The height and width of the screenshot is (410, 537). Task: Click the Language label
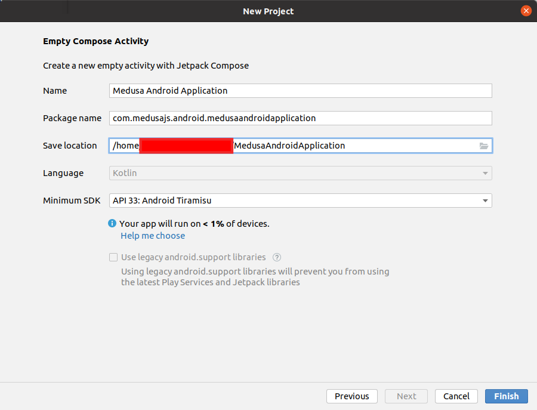[x=63, y=173]
